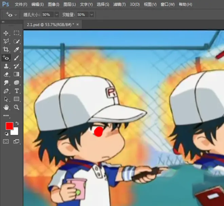This screenshot has height=206, width=224.
Task: Swap foreground and background colors
Action: click(17, 123)
